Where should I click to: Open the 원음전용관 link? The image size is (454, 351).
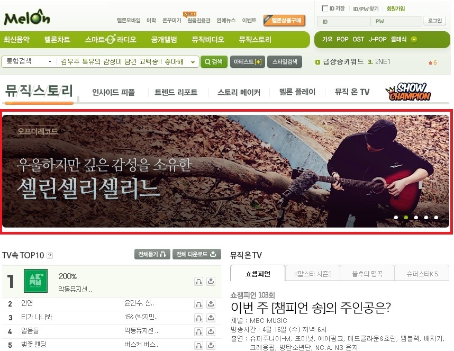point(198,20)
